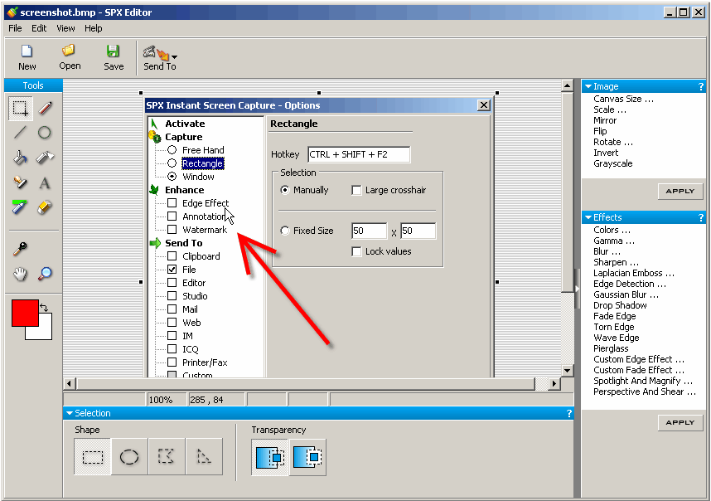Click Spotlight And Magnify effect
The height and width of the screenshot is (501, 711).
pyautogui.click(x=642, y=381)
